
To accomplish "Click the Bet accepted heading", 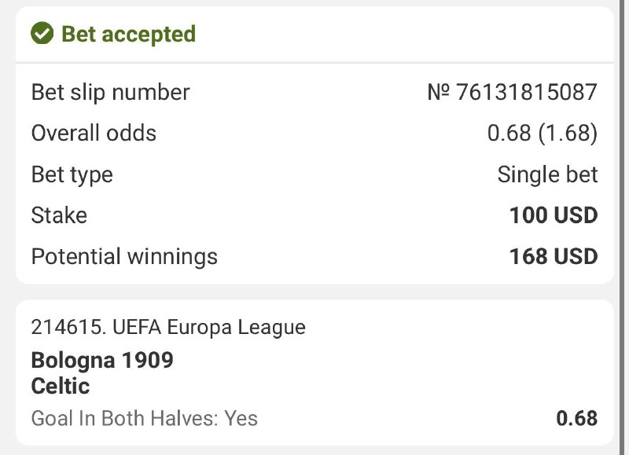I will click(x=128, y=34).
